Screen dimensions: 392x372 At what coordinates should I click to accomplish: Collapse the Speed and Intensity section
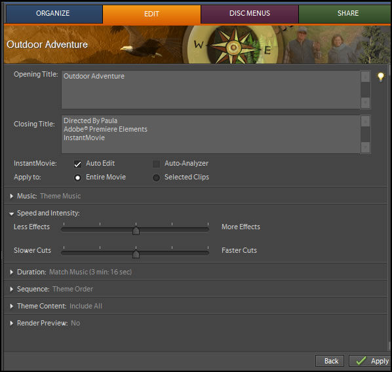[x=12, y=214]
